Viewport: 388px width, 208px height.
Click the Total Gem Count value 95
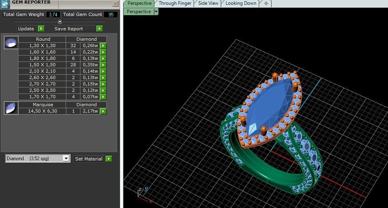click(x=111, y=15)
